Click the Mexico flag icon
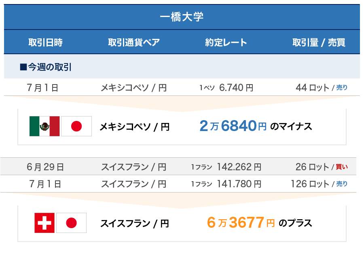The width and height of the screenshot is (364, 254). pyautogui.click(x=44, y=126)
